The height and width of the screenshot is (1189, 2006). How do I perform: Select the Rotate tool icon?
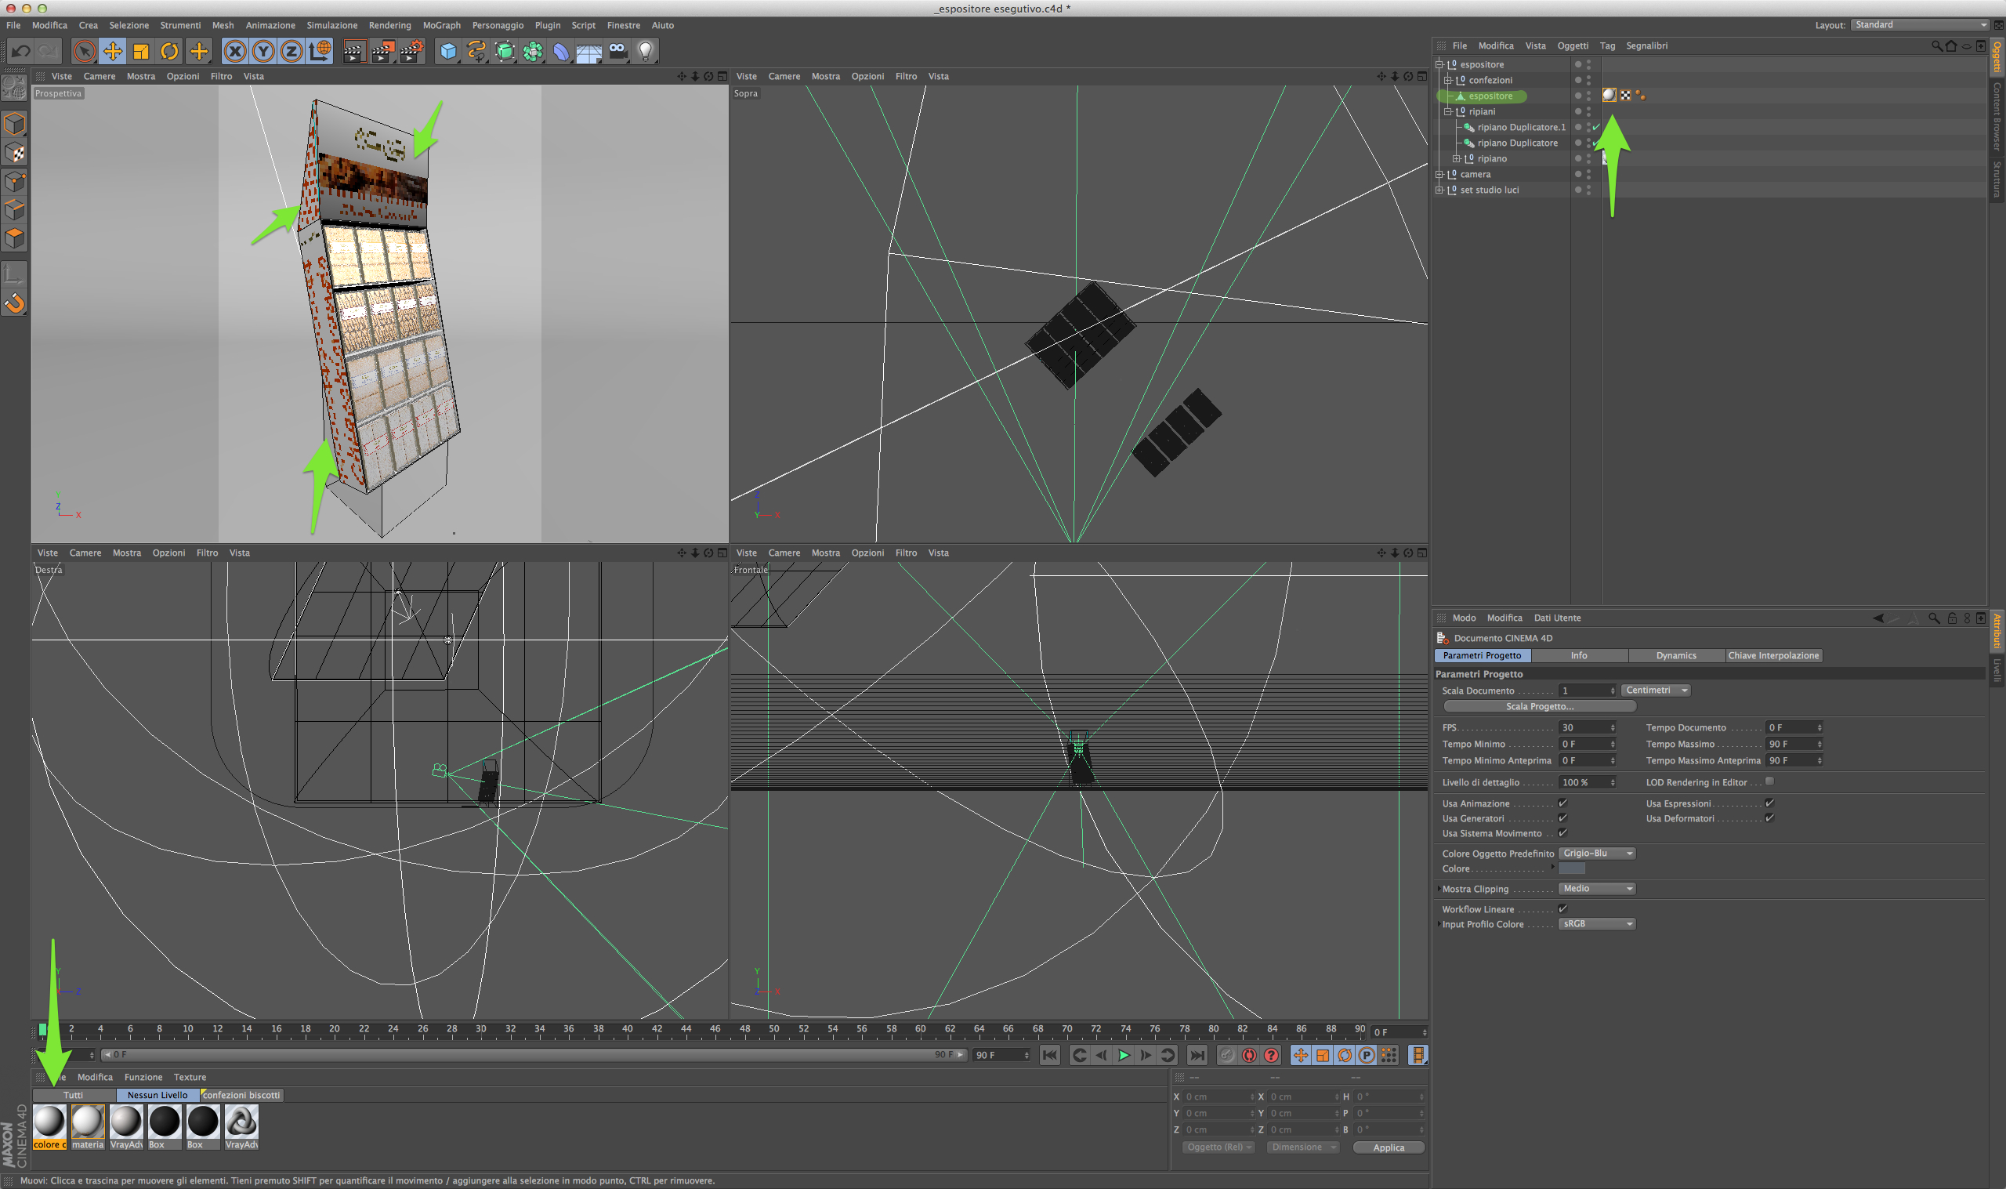click(x=170, y=51)
